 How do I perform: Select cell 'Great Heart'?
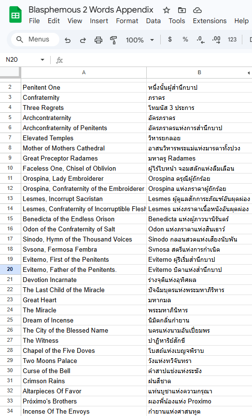(x=84, y=300)
